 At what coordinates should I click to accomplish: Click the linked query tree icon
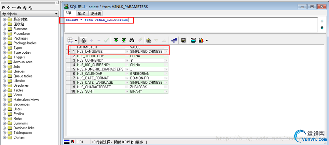174,40
